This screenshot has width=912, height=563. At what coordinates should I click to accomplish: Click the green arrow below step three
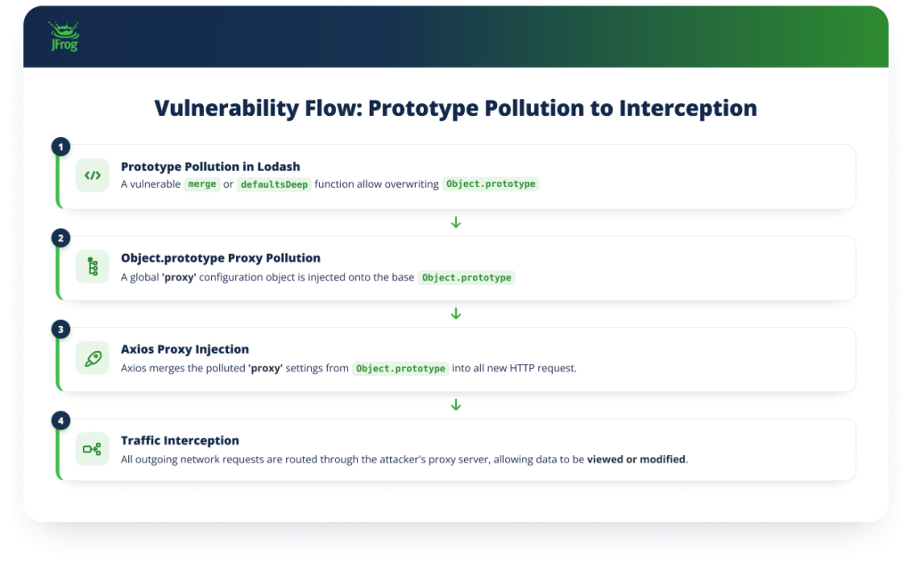click(x=456, y=404)
